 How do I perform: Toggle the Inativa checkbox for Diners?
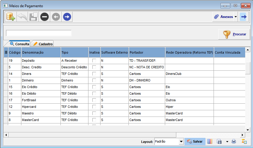tap(94, 74)
